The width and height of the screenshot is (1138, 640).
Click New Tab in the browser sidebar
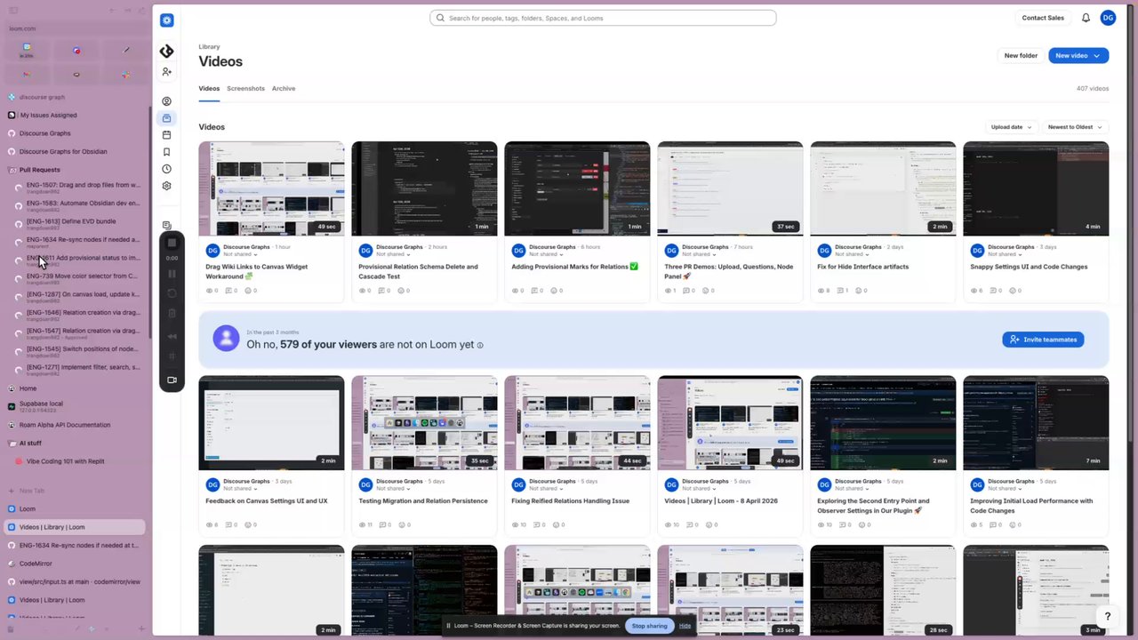click(75, 491)
